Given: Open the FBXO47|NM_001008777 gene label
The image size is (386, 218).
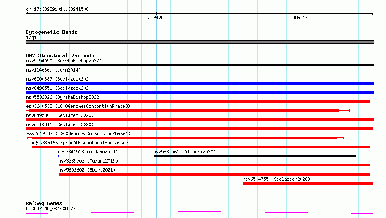Looking at the screenshot, I should tap(51, 208).
